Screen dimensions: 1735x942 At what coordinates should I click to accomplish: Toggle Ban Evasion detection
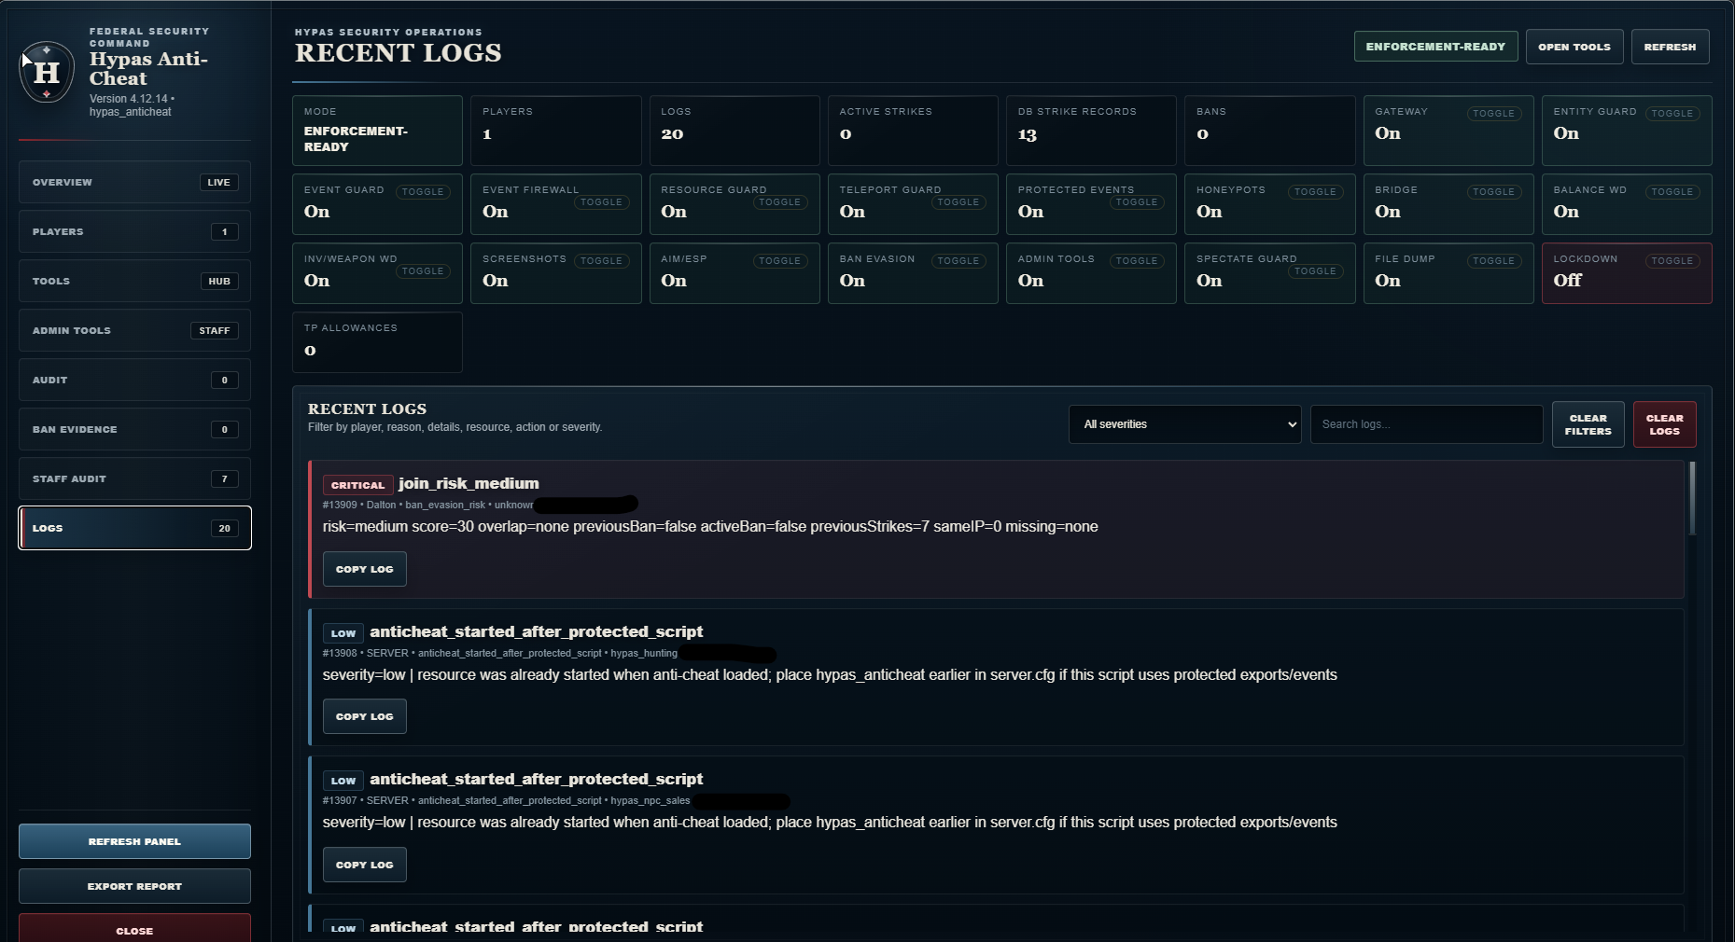pos(958,261)
